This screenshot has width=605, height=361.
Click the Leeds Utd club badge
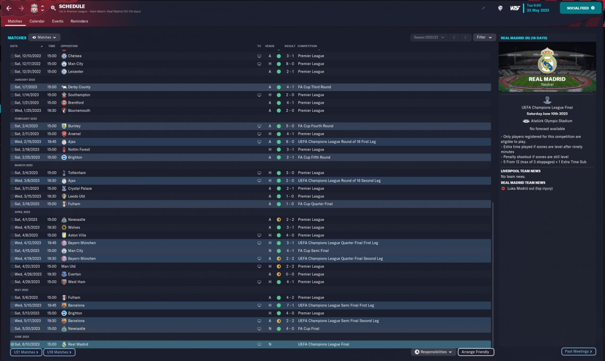coord(64,196)
